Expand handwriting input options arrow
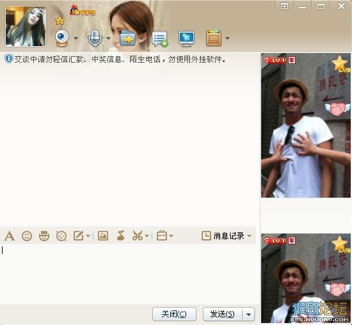The width and height of the screenshot is (352, 325). point(88,236)
